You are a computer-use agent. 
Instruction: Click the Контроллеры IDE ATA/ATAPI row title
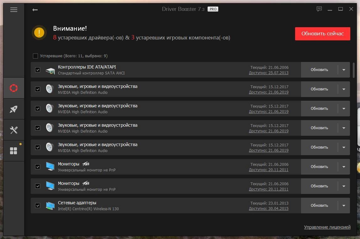pos(87,67)
